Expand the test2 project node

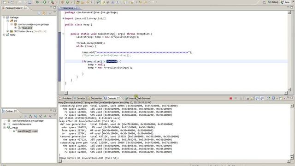[4, 35]
